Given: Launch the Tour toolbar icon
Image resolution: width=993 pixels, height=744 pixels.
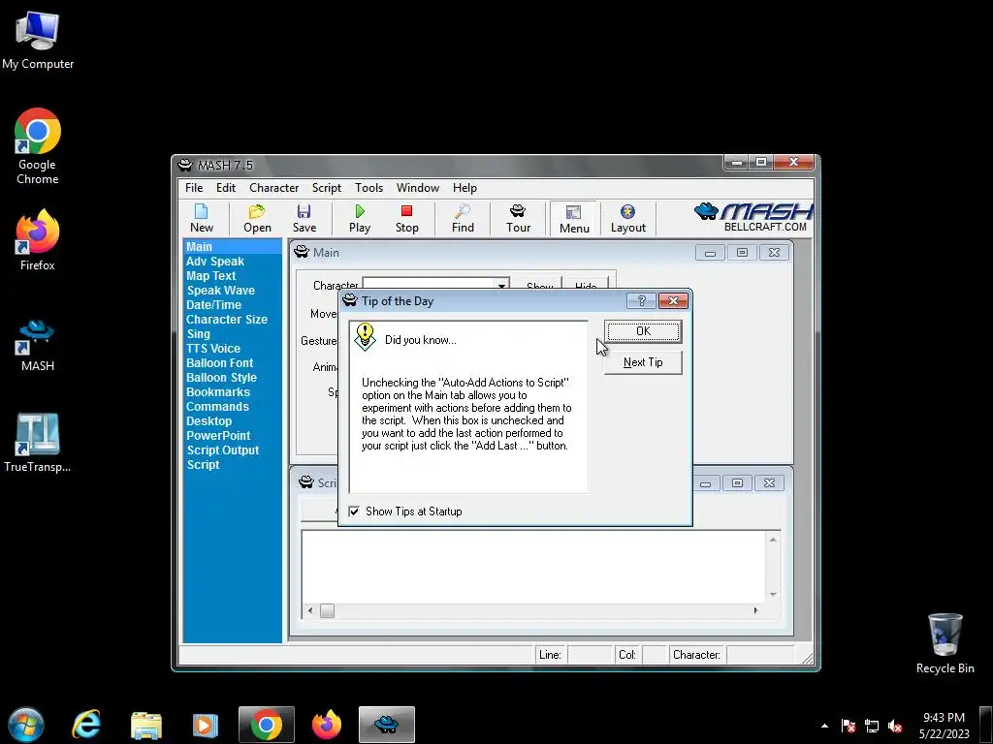Looking at the screenshot, I should 518,218.
